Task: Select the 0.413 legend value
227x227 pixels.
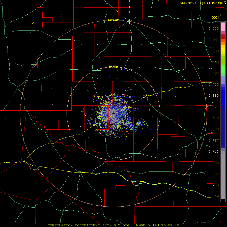Action: (x=214, y=152)
